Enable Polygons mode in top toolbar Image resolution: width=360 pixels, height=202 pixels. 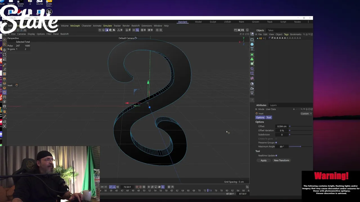tap(107, 30)
